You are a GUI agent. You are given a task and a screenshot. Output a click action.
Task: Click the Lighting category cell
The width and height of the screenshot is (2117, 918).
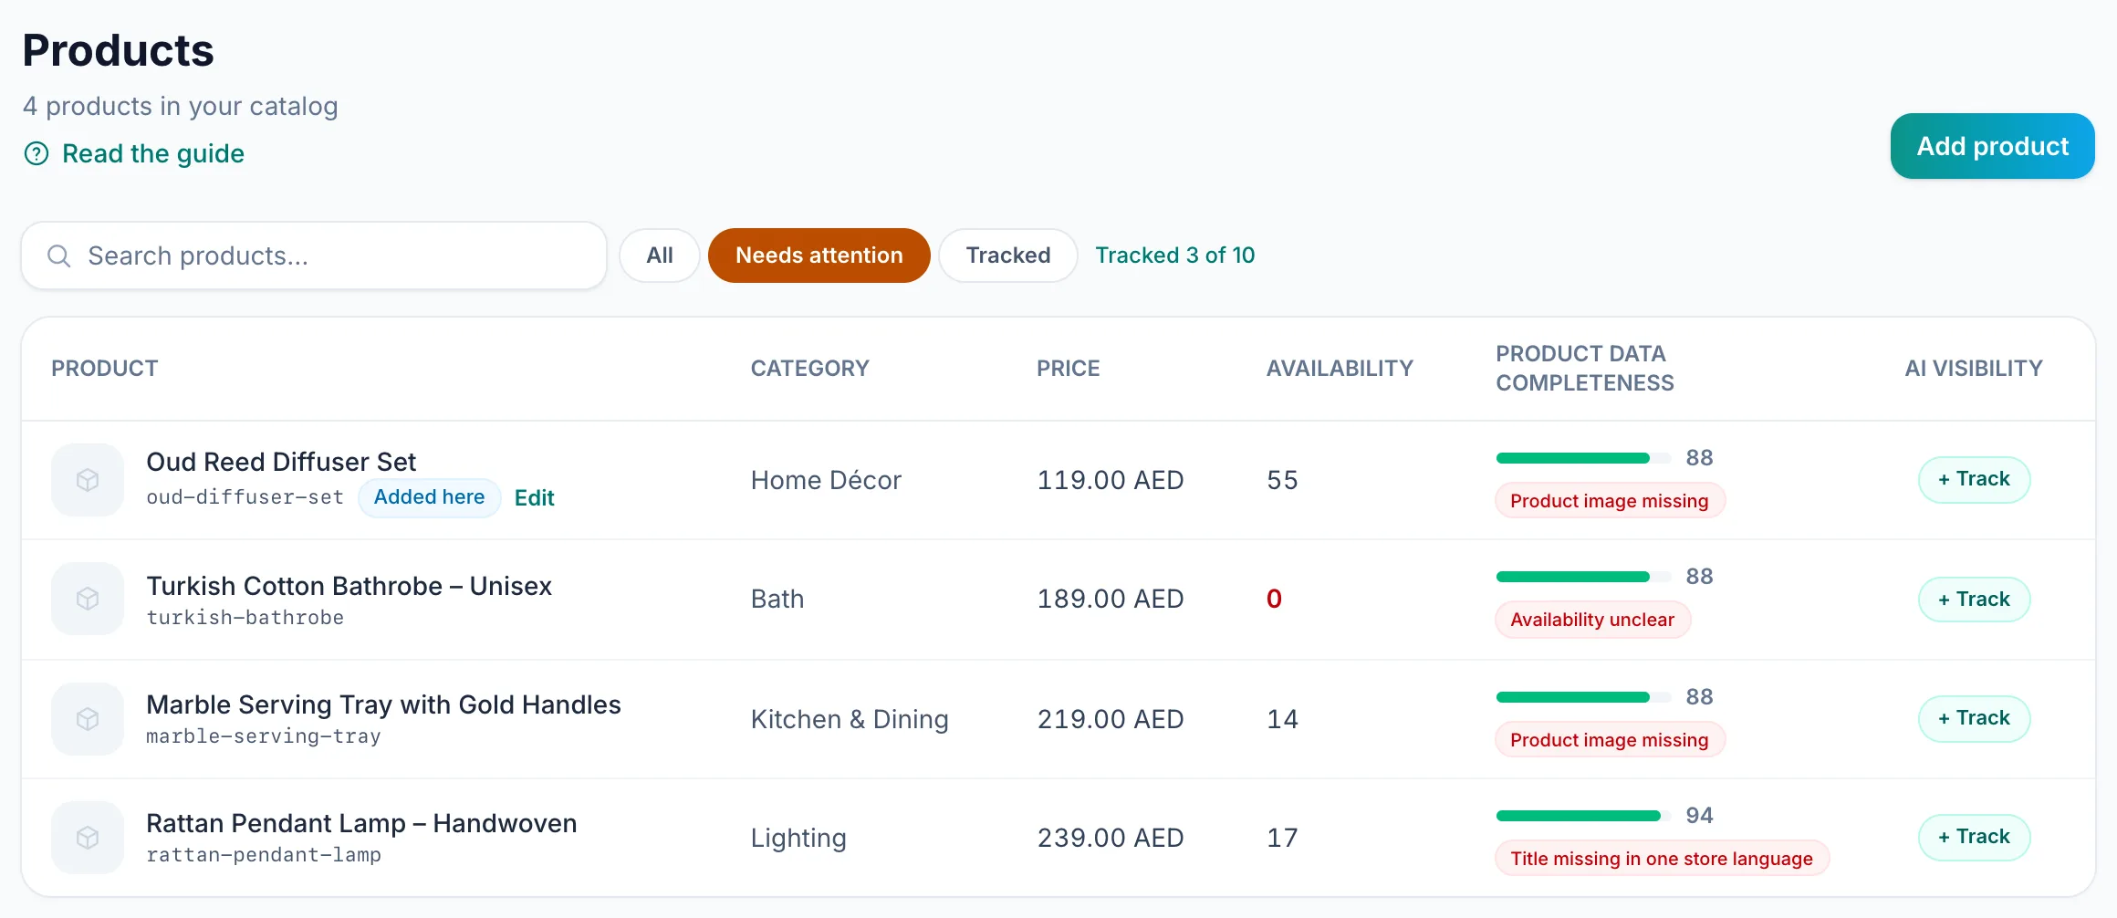pyautogui.click(x=798, y=838)
